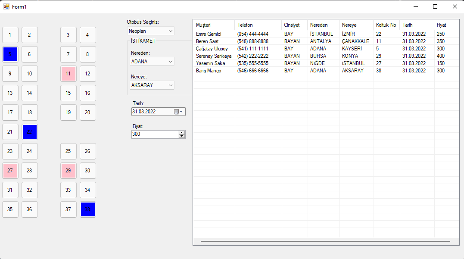Select the Barış Manço row
Screen dimensions: 464x259
[326, 71]
